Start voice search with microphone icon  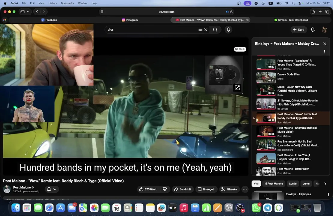click(228, 30)
